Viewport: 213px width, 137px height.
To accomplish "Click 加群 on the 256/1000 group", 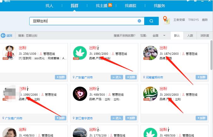I will (x=61, y=77).
